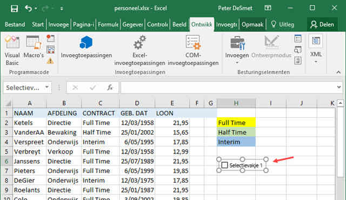
Task: Click inside the formula bar
Action: [228, 88]
